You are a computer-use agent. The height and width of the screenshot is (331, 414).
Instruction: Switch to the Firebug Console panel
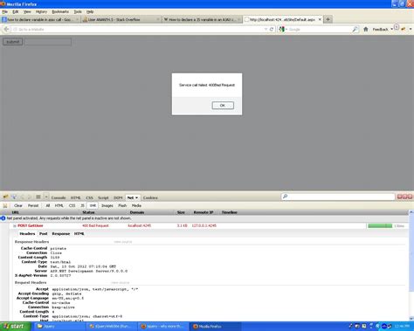[59, 197]
